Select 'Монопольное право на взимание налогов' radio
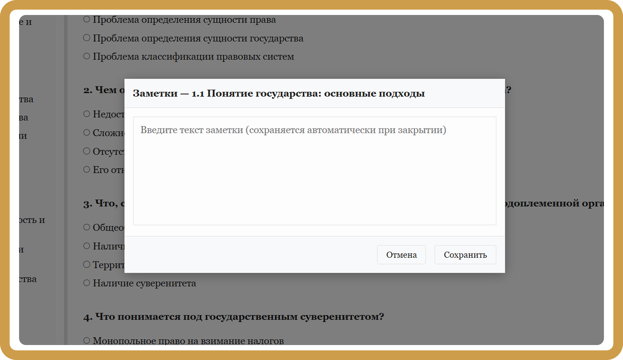The image size is (623, 360). [x=87, y=340]
